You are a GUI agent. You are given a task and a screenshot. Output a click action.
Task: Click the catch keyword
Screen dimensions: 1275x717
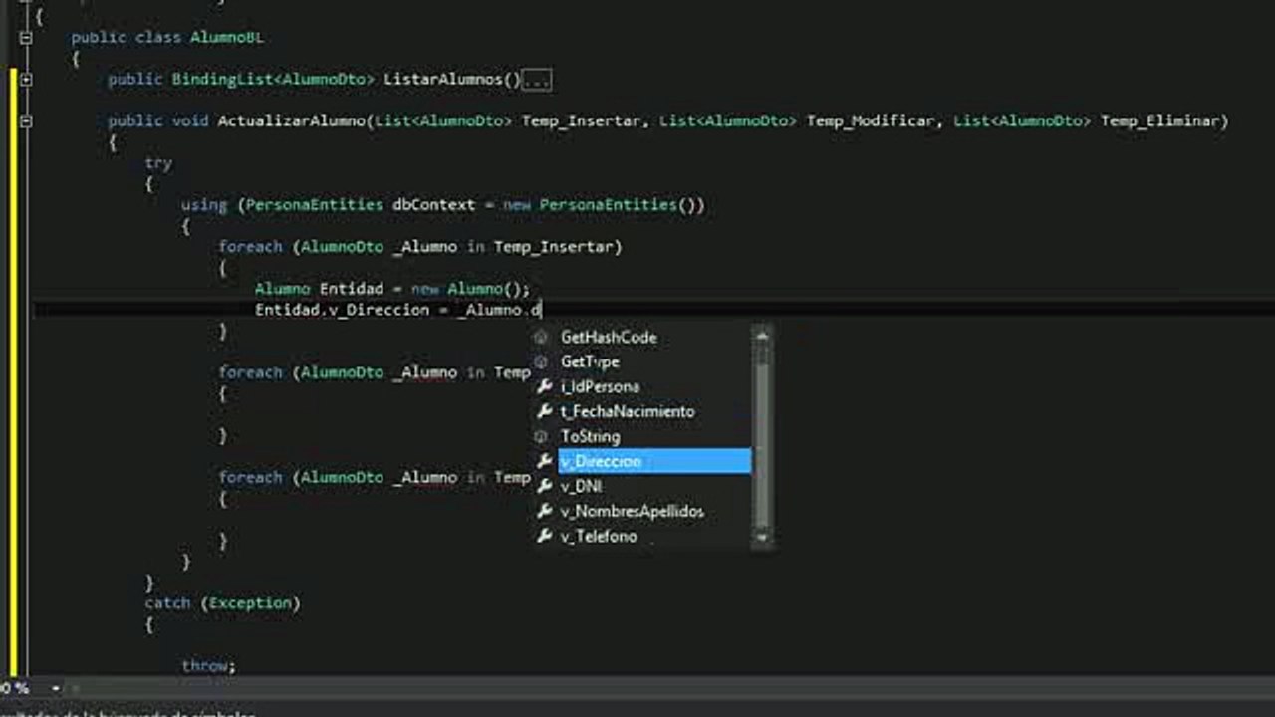coord(167,602)
